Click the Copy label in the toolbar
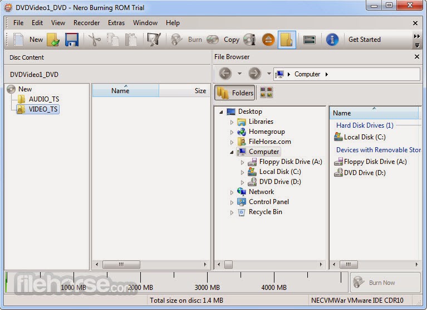This screenshot has height=310, width=427. 232,40
